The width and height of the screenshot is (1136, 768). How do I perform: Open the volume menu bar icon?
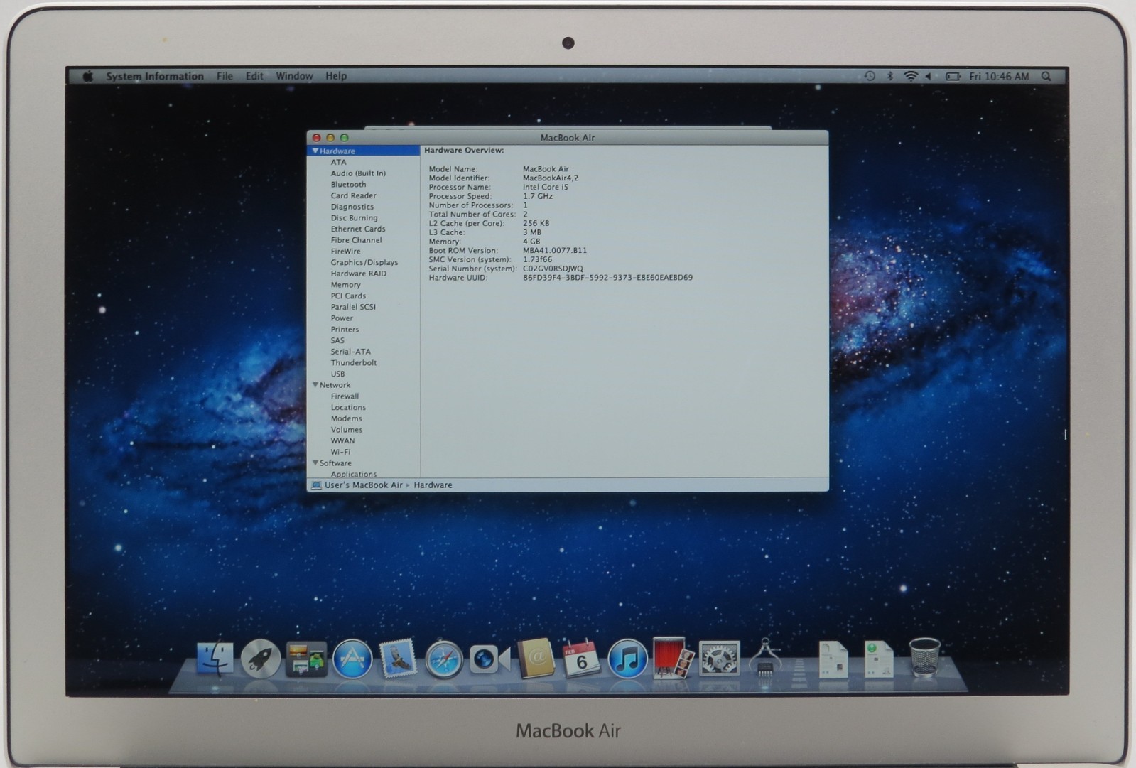click(928, 76)
